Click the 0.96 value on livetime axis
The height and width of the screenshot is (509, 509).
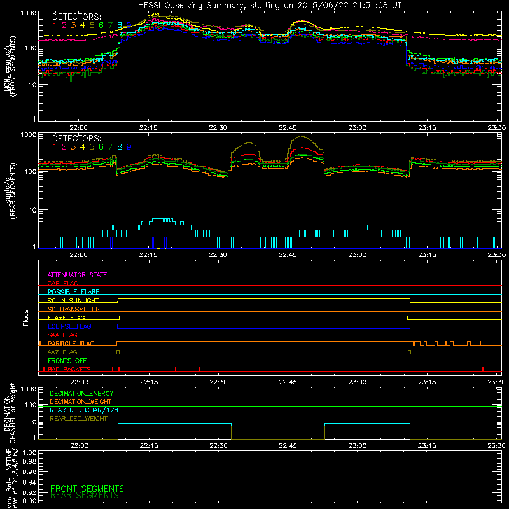29,471
